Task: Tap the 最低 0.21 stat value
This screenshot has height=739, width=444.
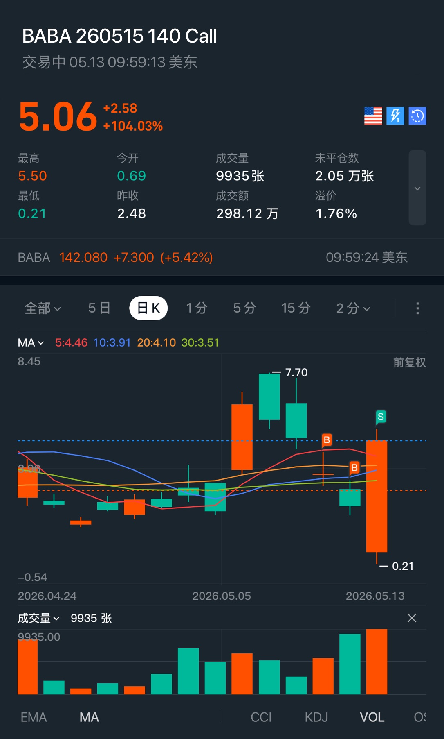Action: [32, 213]
